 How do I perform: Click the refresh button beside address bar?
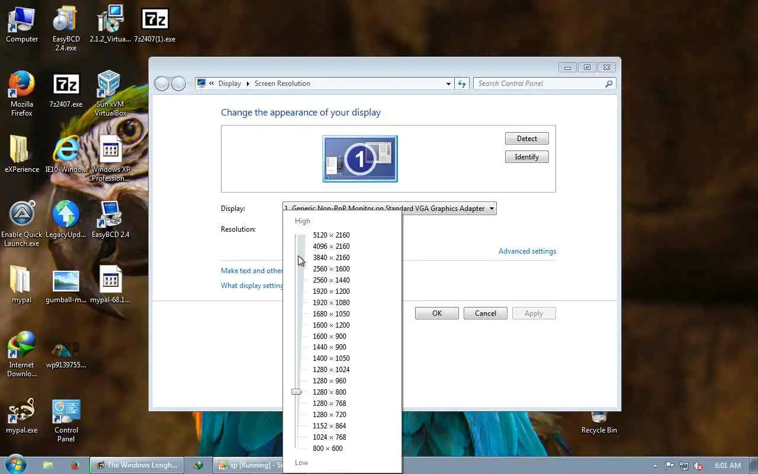pyautogui.click(x=462, y=84)
